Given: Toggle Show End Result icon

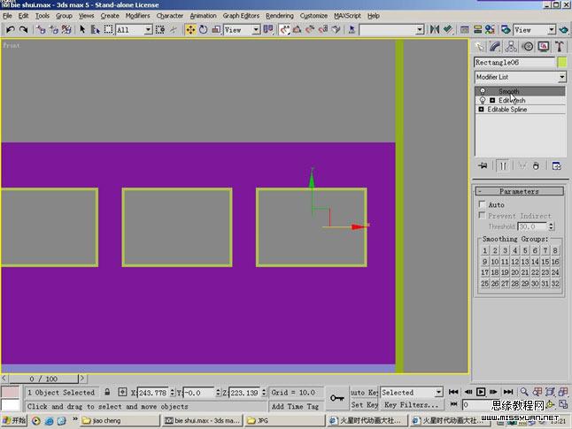Looking at the screenshot, I should pyautogui.click(x=503, y=165).
